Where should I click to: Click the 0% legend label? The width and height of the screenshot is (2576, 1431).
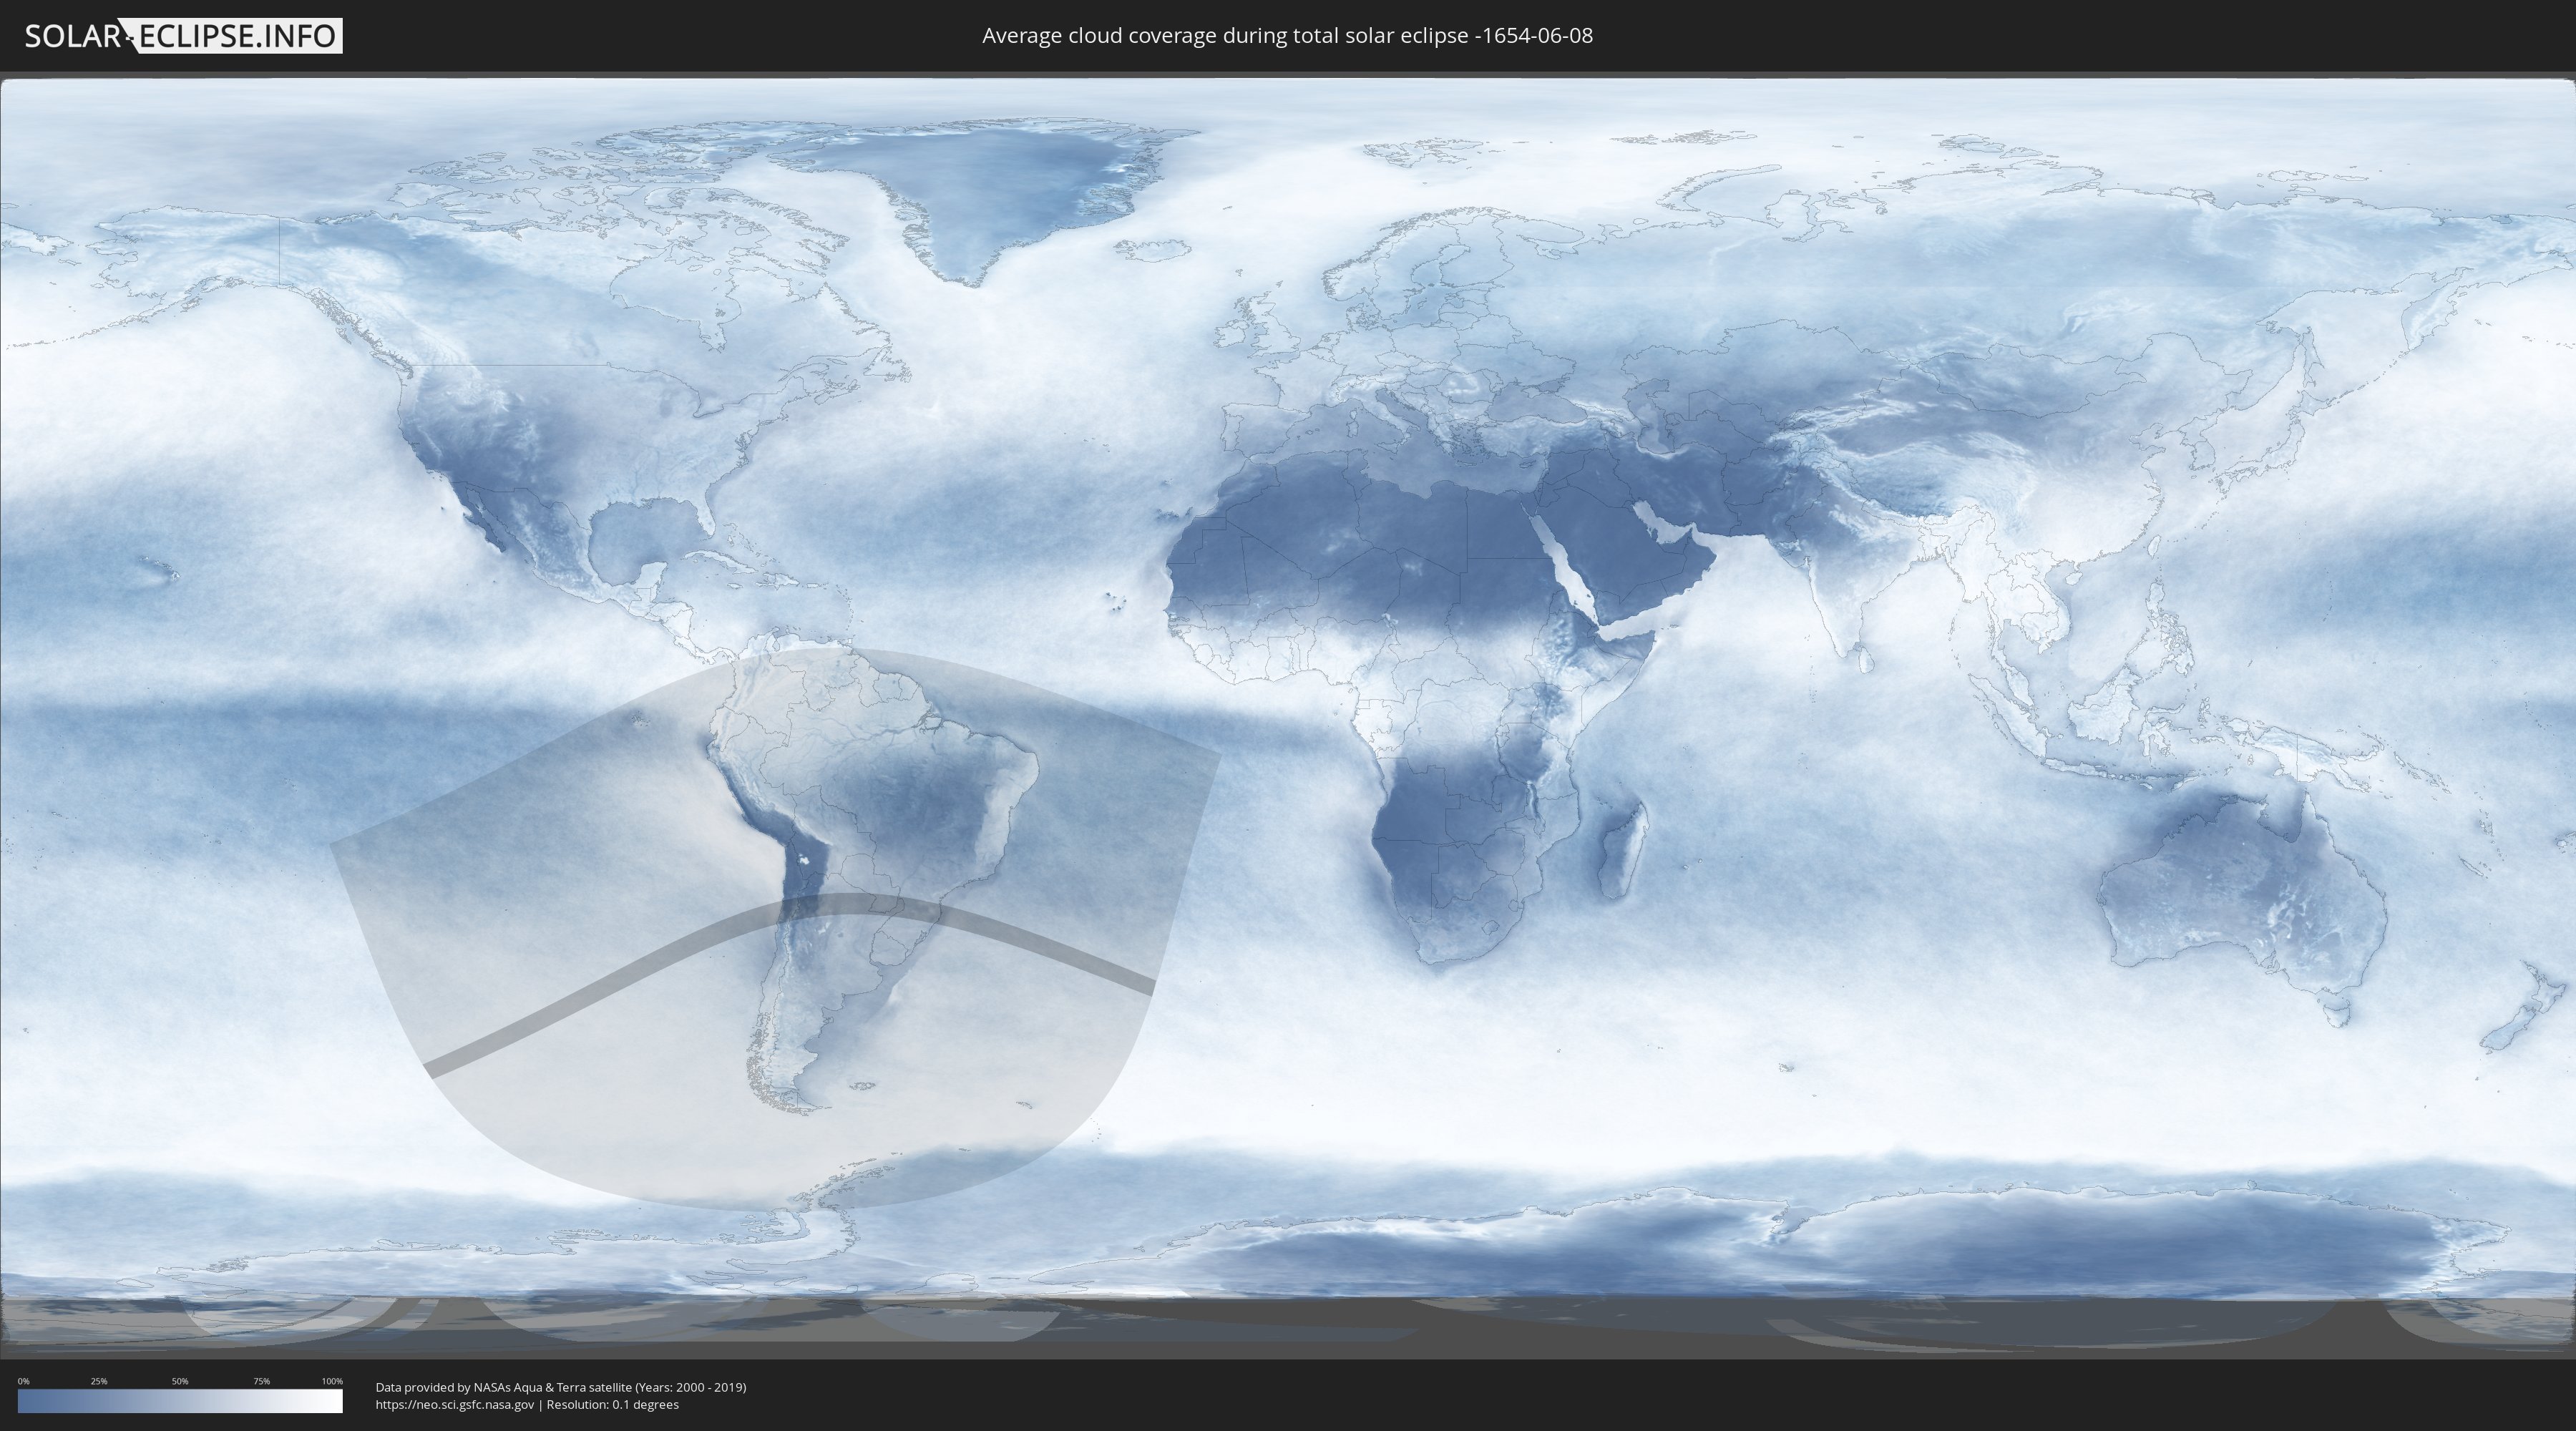point(23,1381)
